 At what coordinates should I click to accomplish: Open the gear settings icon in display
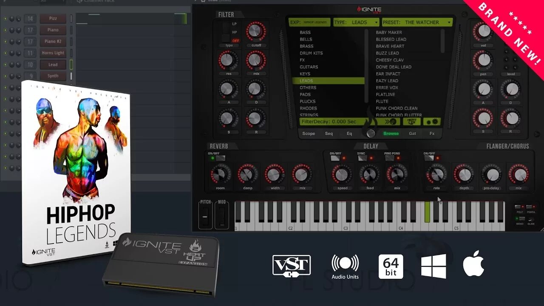pyautogui.click(x=431, y=122)
